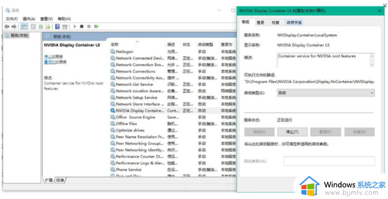Sort the list by the 名称 column header
This screenshot has height=199, width=388.
(137, 44)
